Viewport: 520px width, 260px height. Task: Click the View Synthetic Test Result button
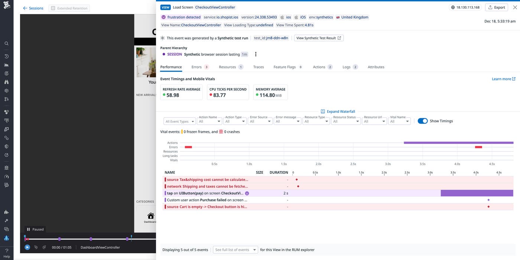[x=318, y=38]
